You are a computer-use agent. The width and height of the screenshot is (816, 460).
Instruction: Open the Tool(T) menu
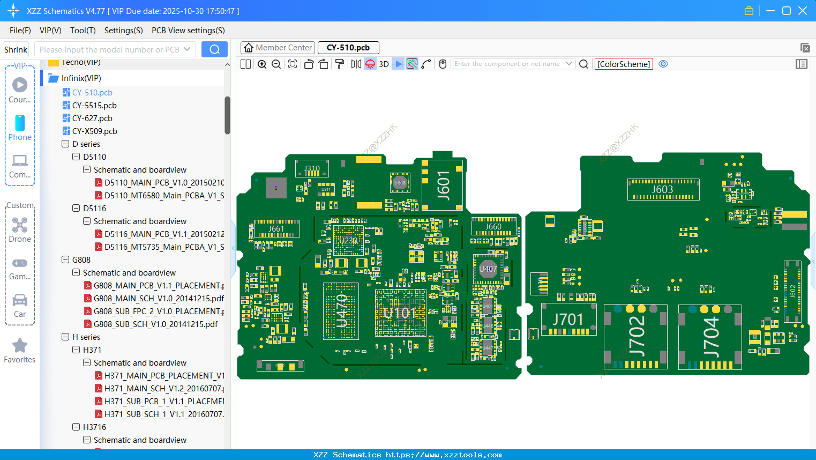pyautogui.click(x=83, y=31)
